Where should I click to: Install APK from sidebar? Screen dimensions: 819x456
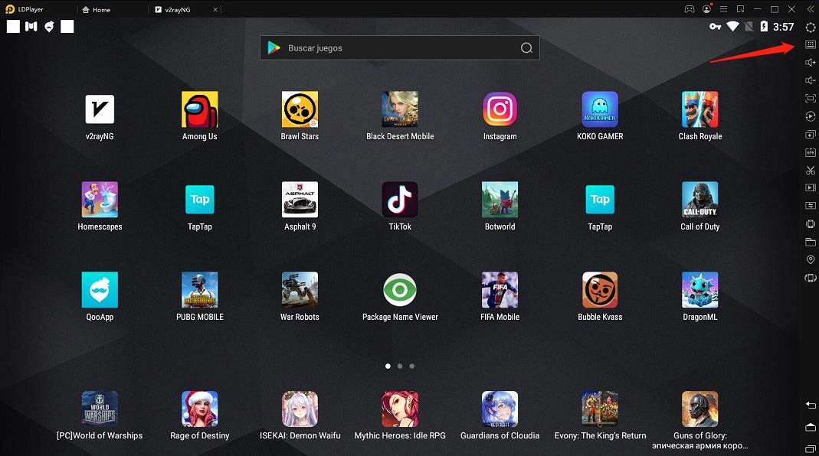[x=810, y=152]
